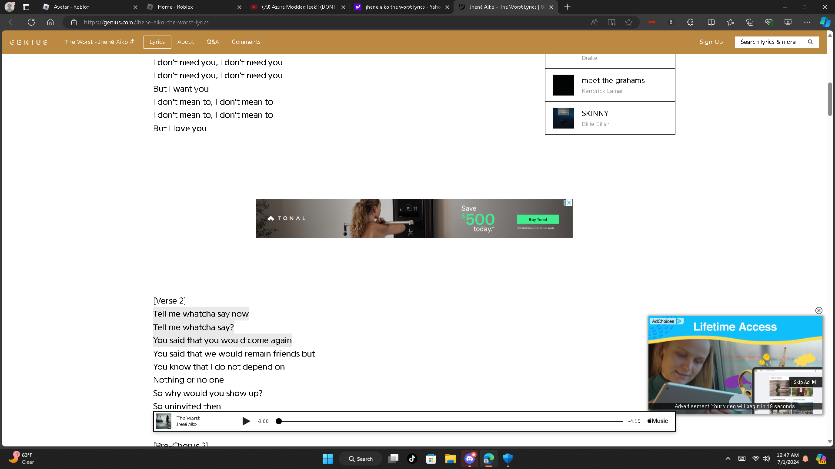Open meet the grahams song link
This screenshot has width=835, height=469.
coord(613,80)
